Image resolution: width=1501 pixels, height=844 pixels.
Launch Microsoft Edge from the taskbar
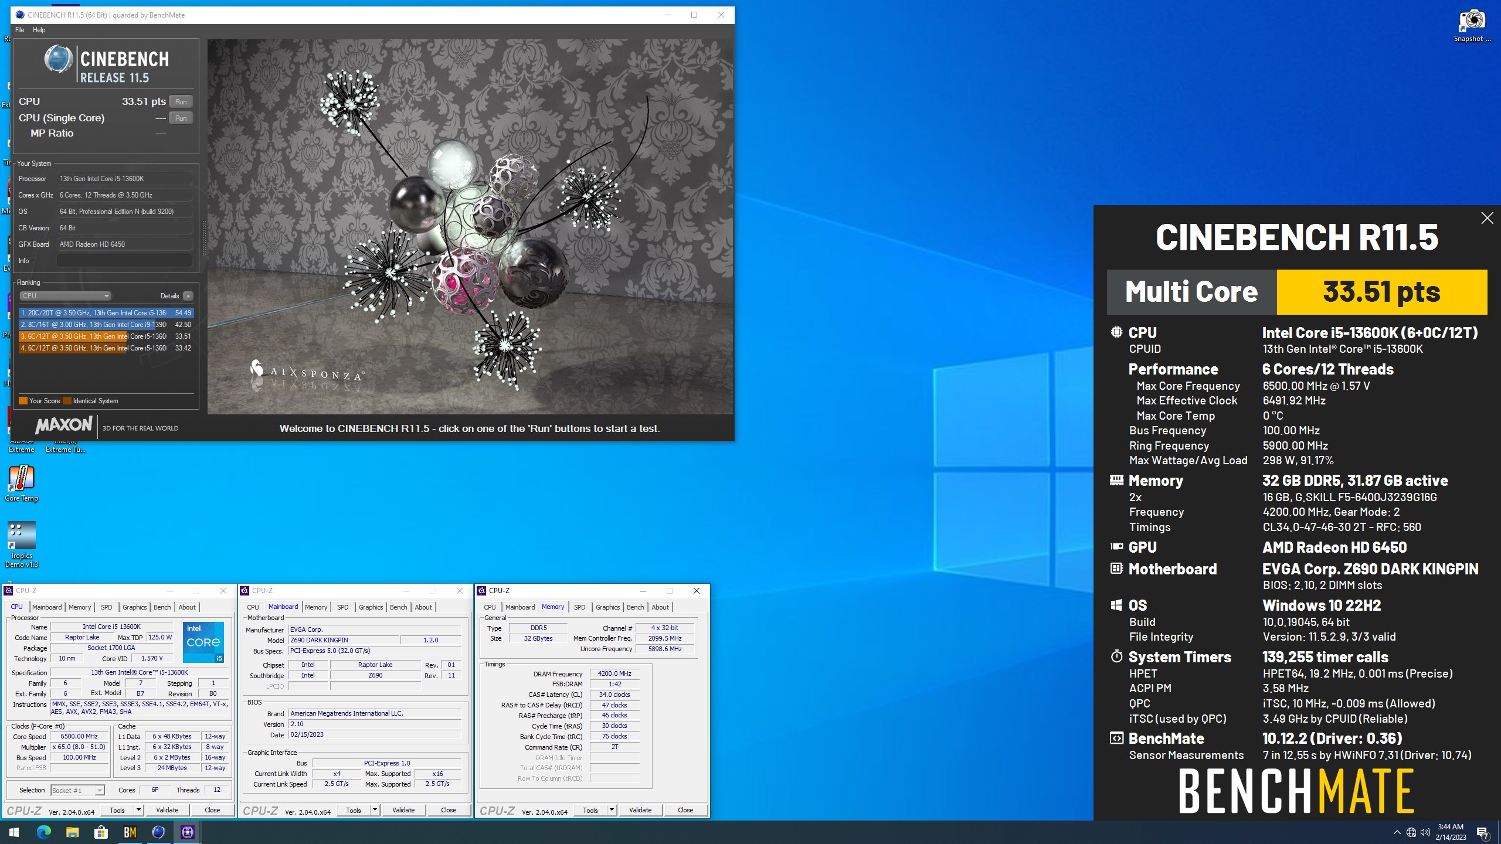[44, 832]
